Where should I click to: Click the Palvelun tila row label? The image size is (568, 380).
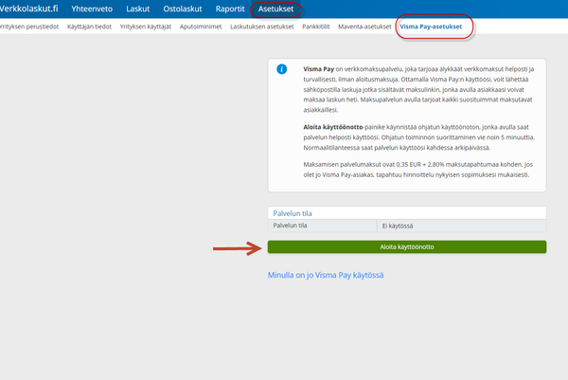click(291, 226)
